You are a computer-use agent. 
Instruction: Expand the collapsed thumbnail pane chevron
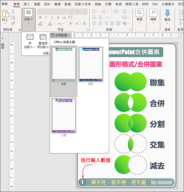[2, 38]
